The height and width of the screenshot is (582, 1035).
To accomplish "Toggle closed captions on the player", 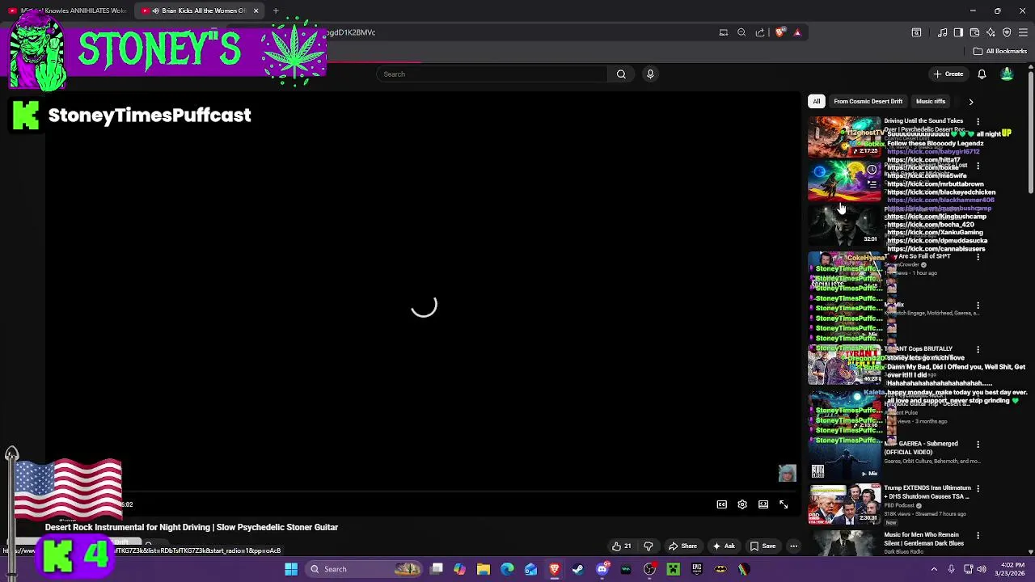I will 721,504.
